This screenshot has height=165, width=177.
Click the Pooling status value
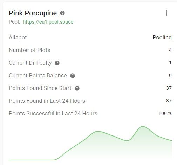pyautogui.click(x=162, y=38)
